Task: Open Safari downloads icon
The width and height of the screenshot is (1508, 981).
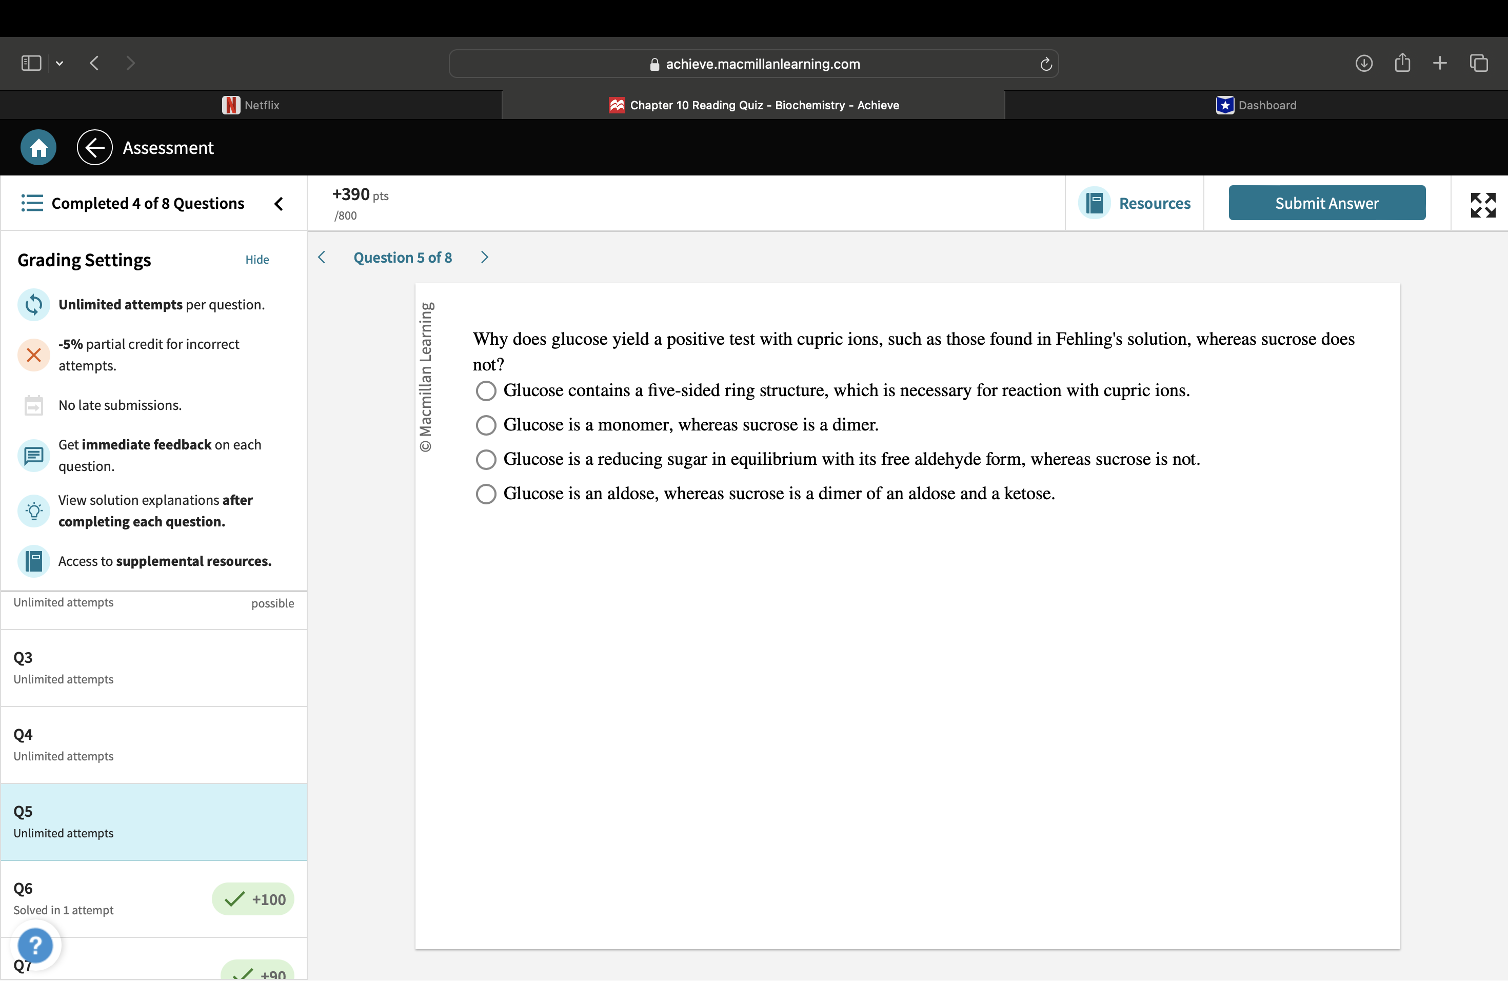Action: tap(1363, 63)
